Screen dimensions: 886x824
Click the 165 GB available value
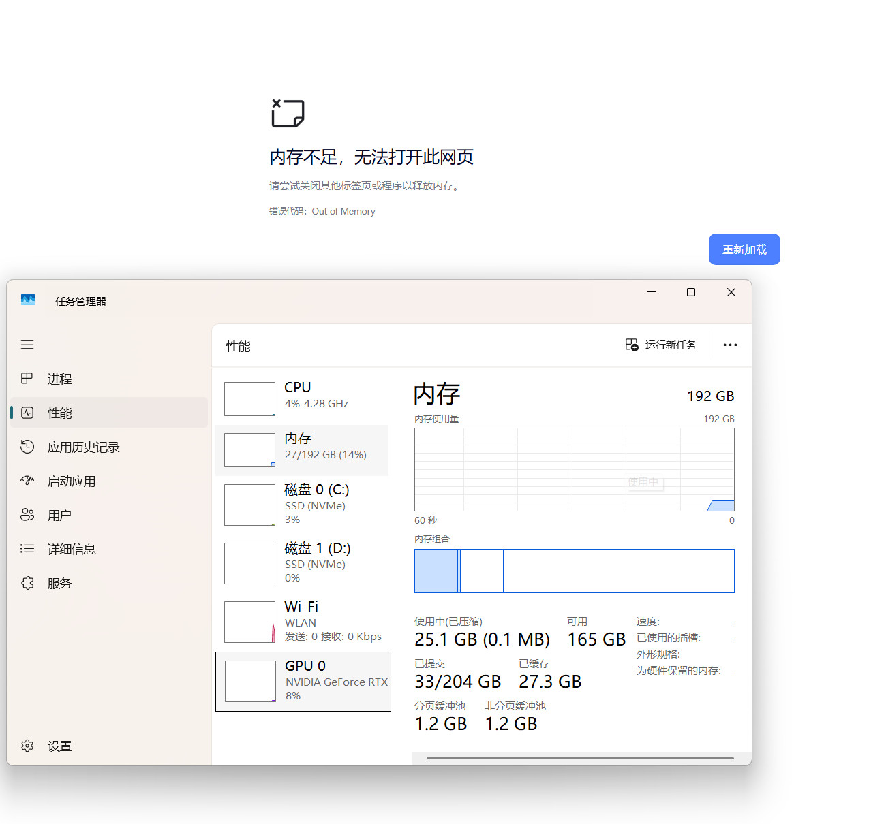[596, 639]
